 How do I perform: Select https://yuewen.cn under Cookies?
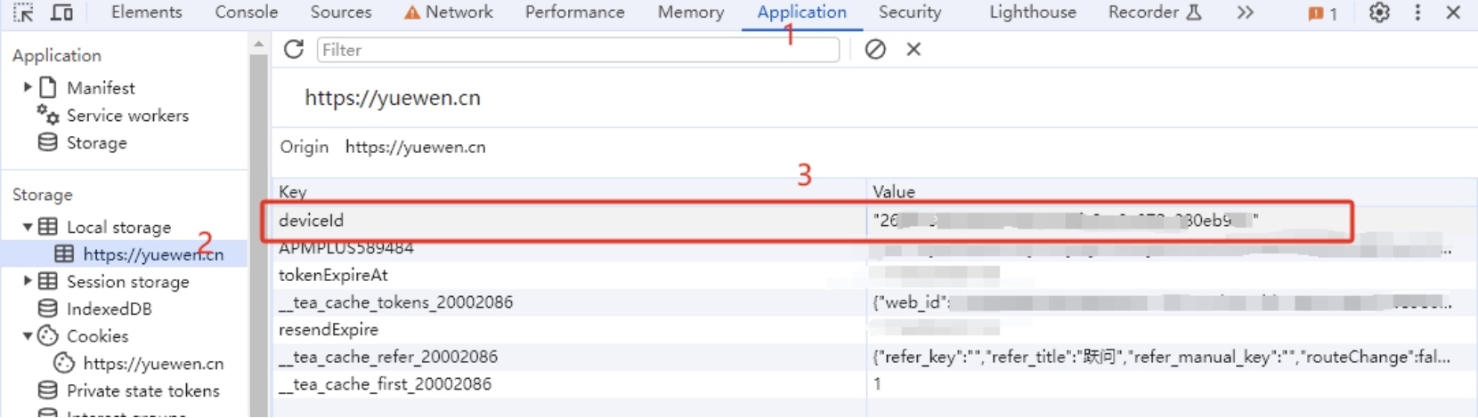[x=153, y=364]
